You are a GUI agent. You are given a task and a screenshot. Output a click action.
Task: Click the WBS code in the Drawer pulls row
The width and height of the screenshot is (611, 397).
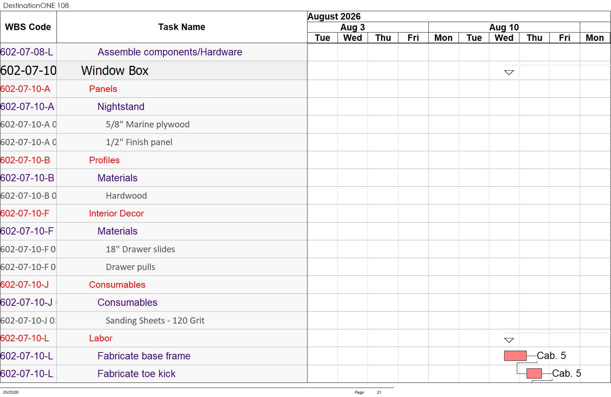click(x=28, y=267)
